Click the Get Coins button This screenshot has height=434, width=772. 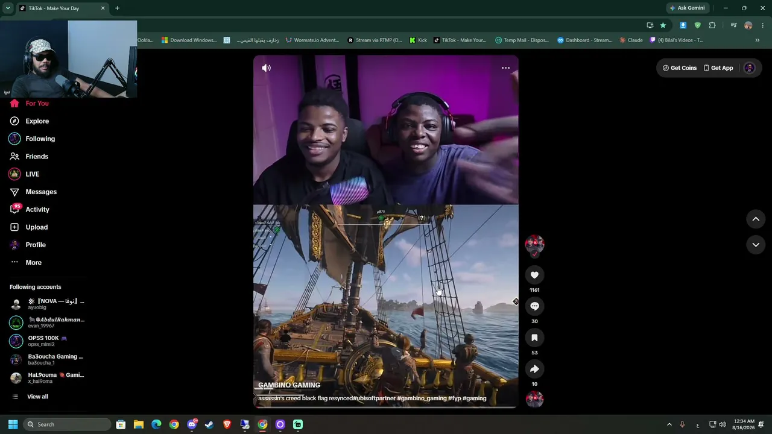680,68
